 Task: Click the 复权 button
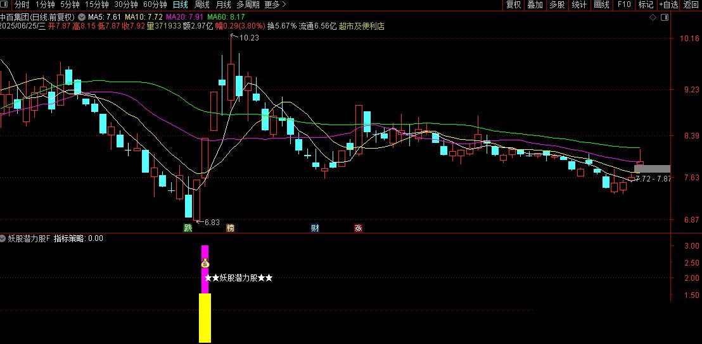tap(513, 5)
